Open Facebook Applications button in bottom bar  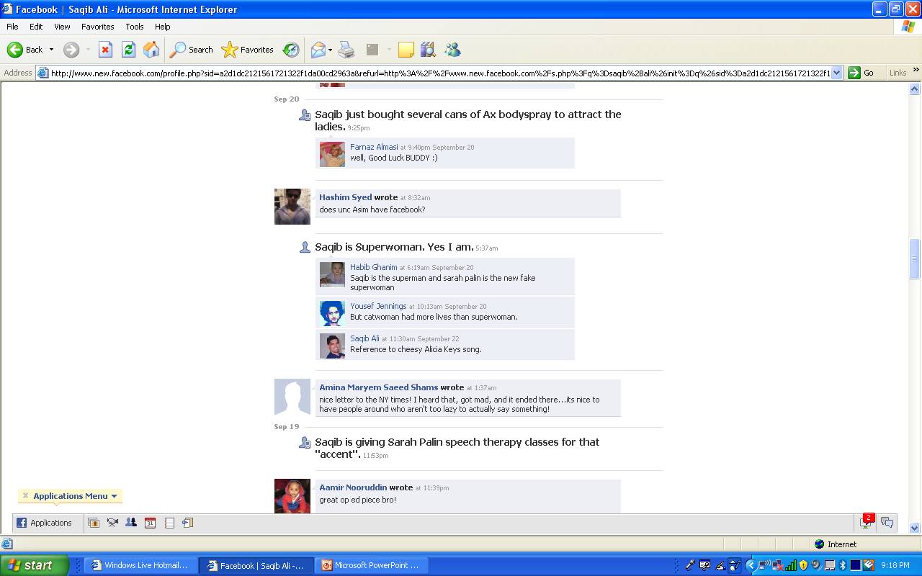(45, 523)
